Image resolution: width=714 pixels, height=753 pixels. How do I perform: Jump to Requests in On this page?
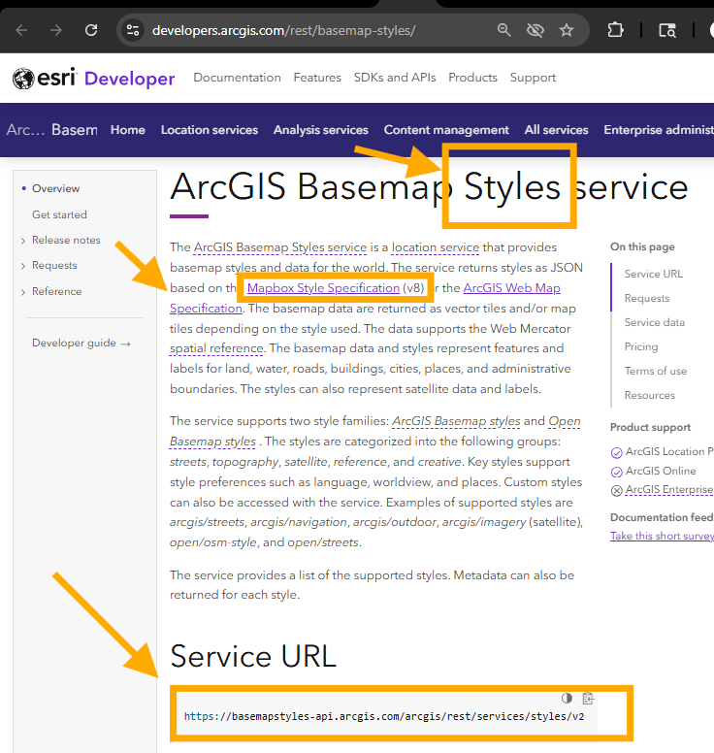[x=647, y=298]
